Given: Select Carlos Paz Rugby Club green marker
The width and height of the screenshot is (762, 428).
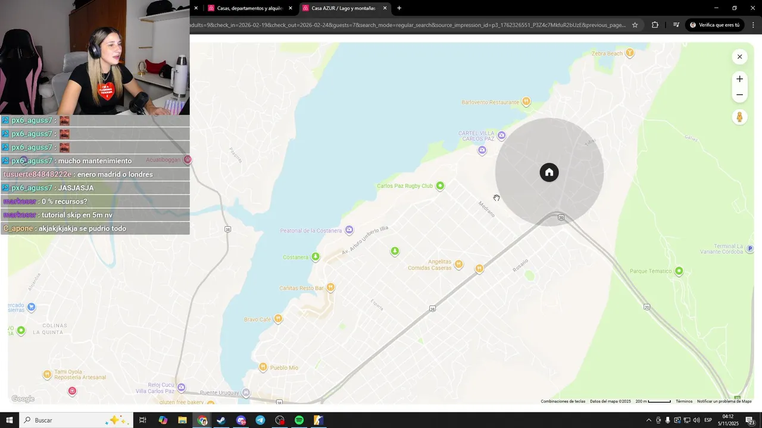Looking at the screenshot, I should pyautogui.click(x=440, y=186).
